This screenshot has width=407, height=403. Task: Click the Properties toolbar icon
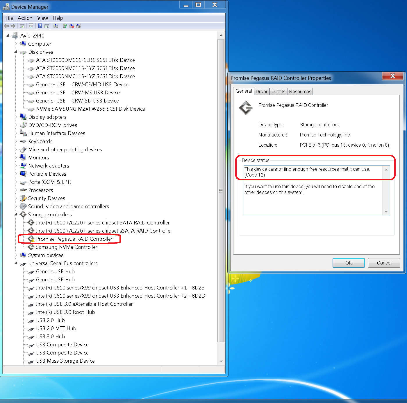(31, 26)
